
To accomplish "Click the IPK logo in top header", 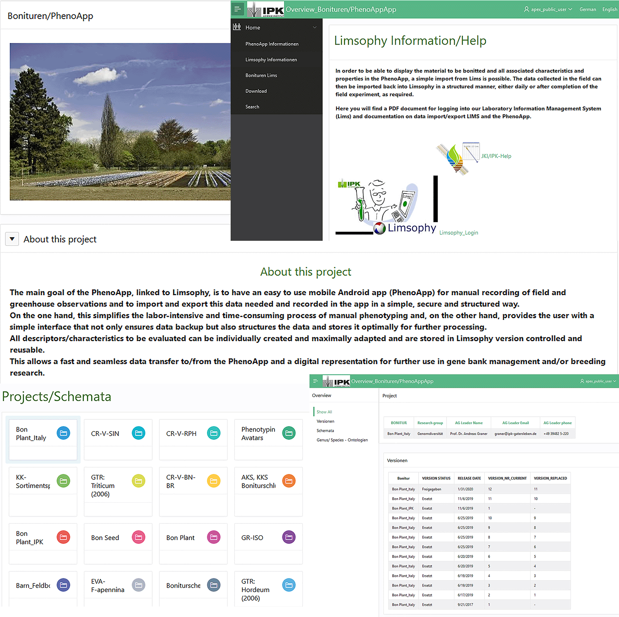I will click(x=265, y=10).
